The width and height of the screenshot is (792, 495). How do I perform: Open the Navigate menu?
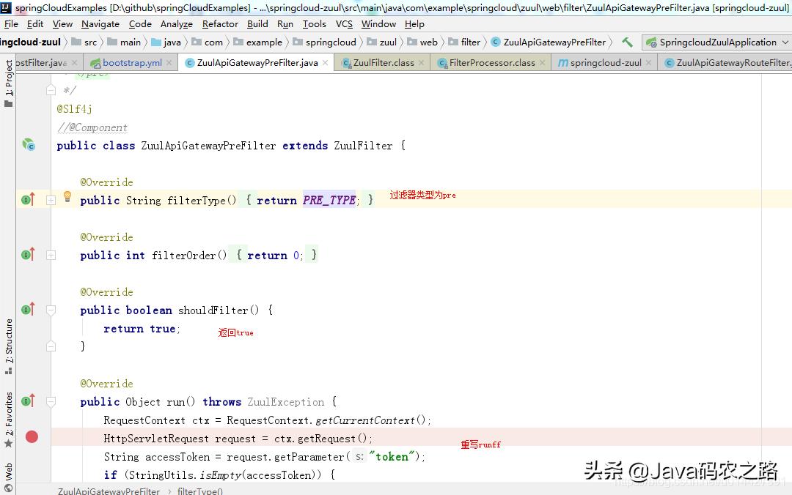(100, 23)
